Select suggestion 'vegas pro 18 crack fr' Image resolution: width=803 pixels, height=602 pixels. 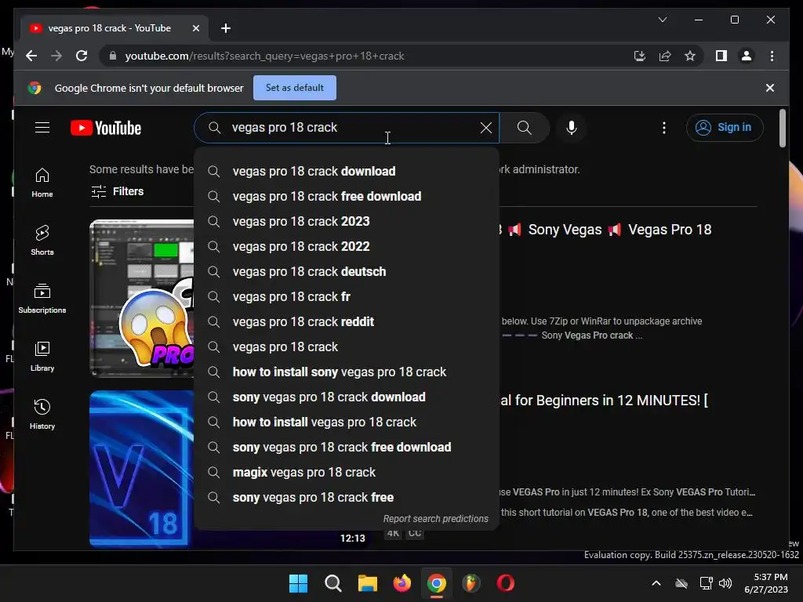tap(347, 296)
